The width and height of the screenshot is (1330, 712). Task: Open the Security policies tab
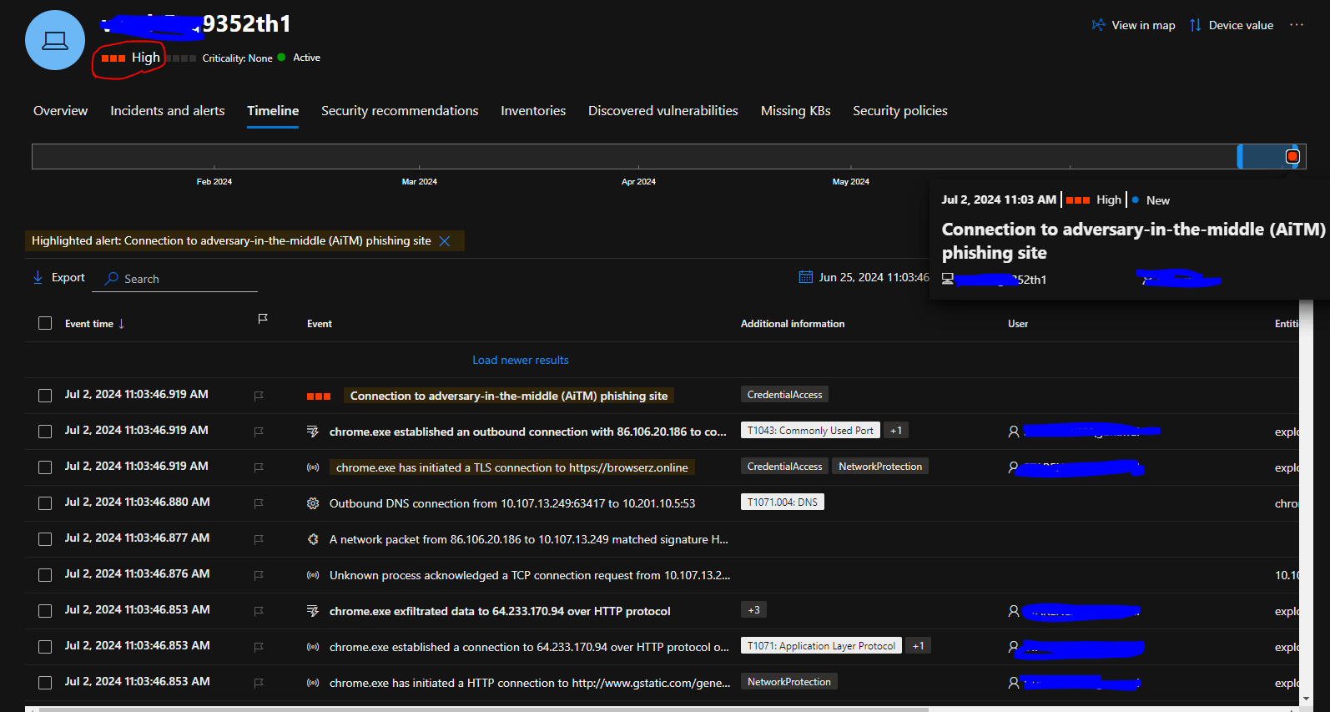click(900, 111)
